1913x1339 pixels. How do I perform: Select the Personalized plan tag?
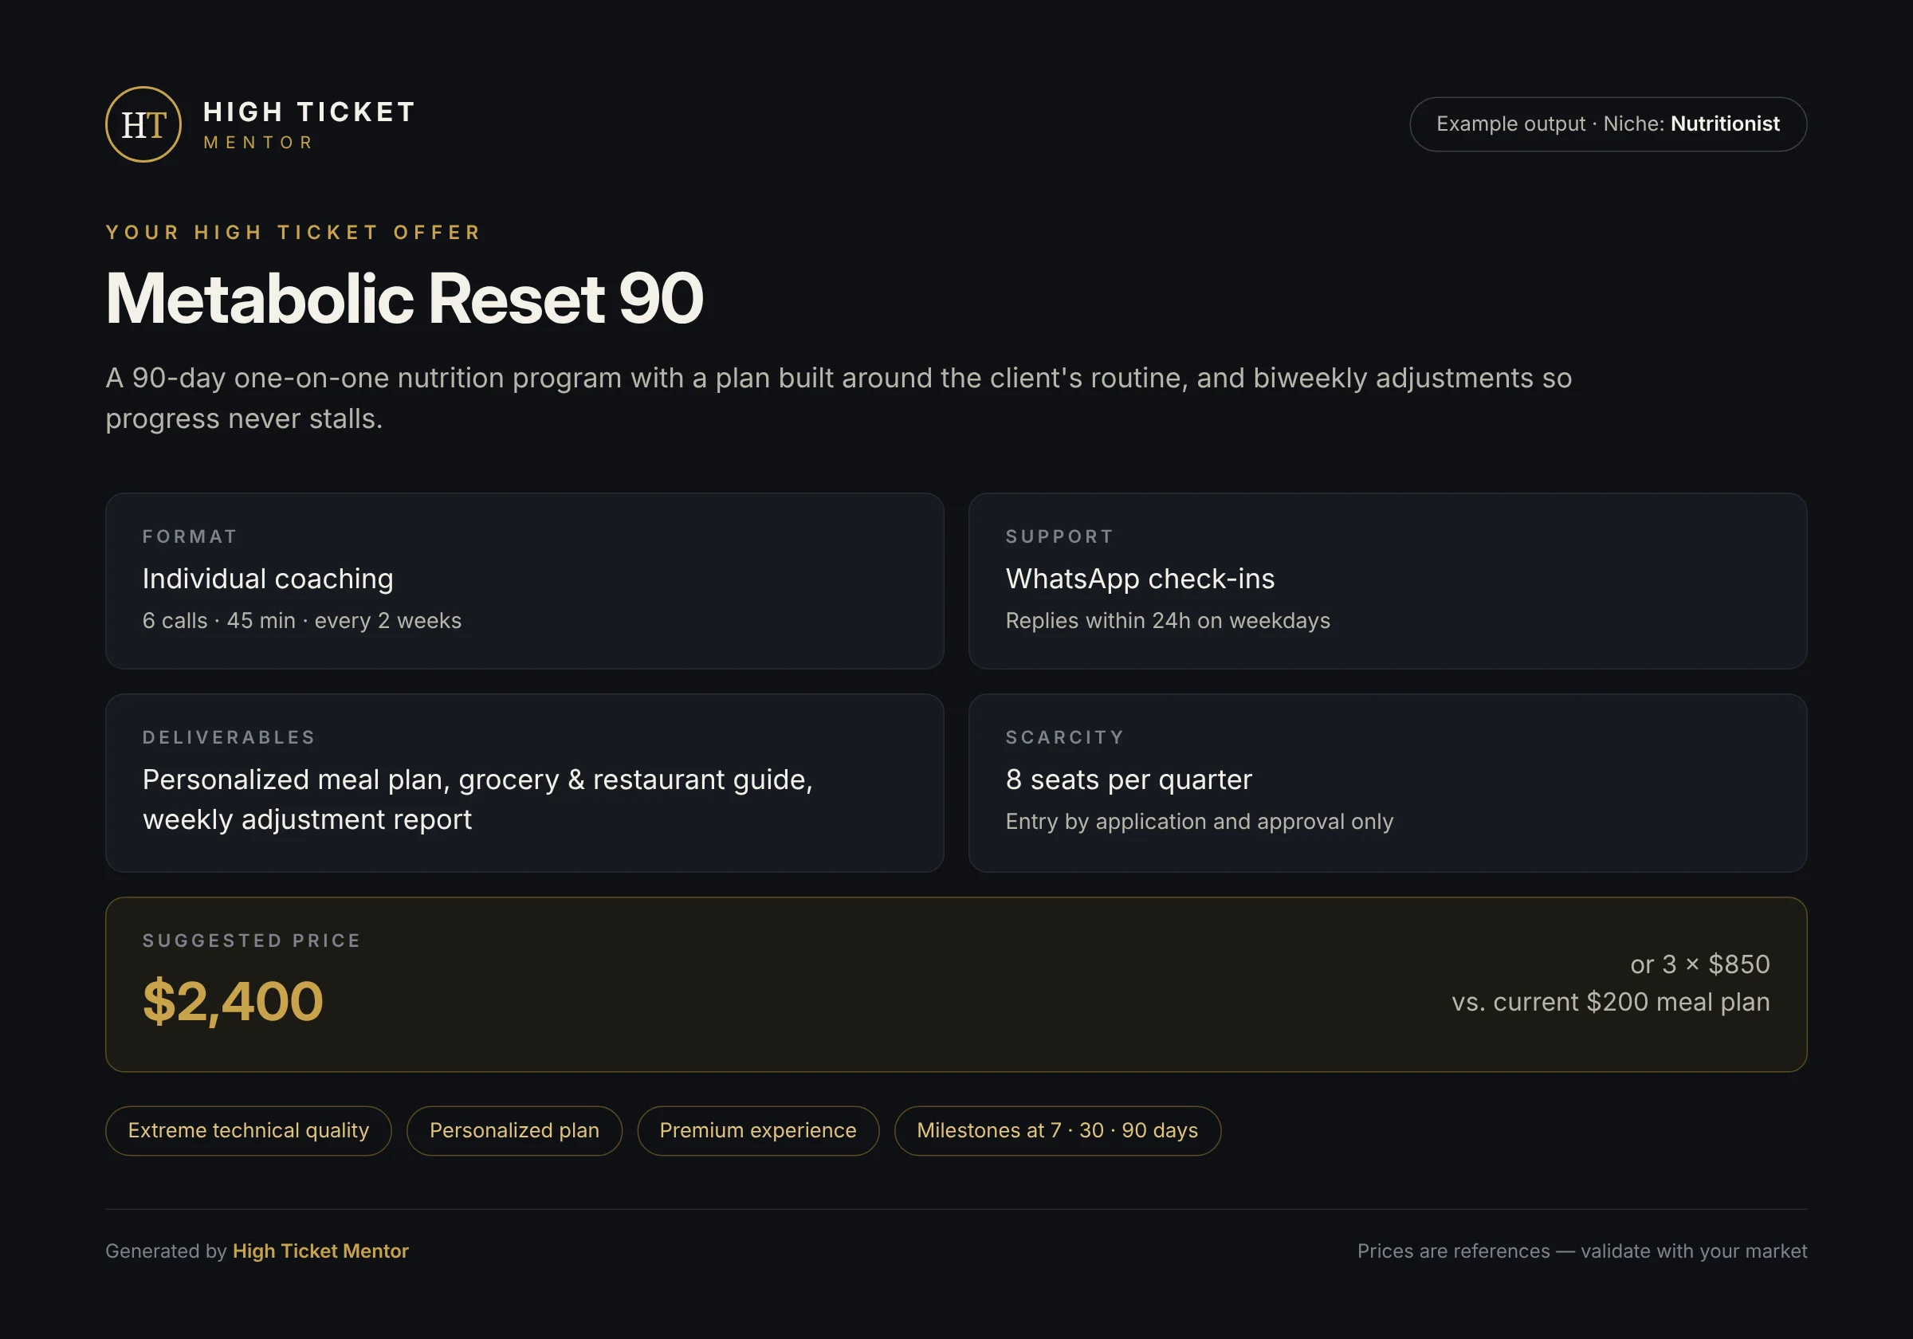[514, 1131]
